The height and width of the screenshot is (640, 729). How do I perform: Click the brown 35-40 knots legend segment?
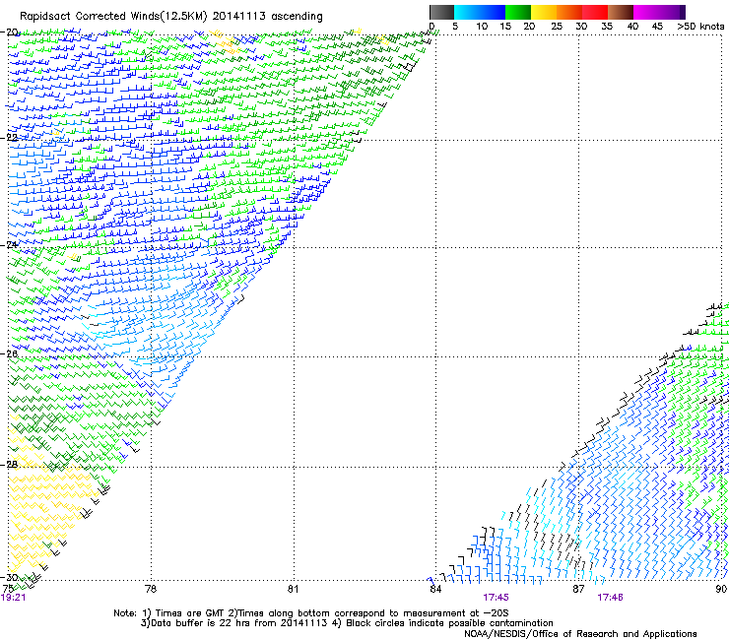click(x=621, y=12)
